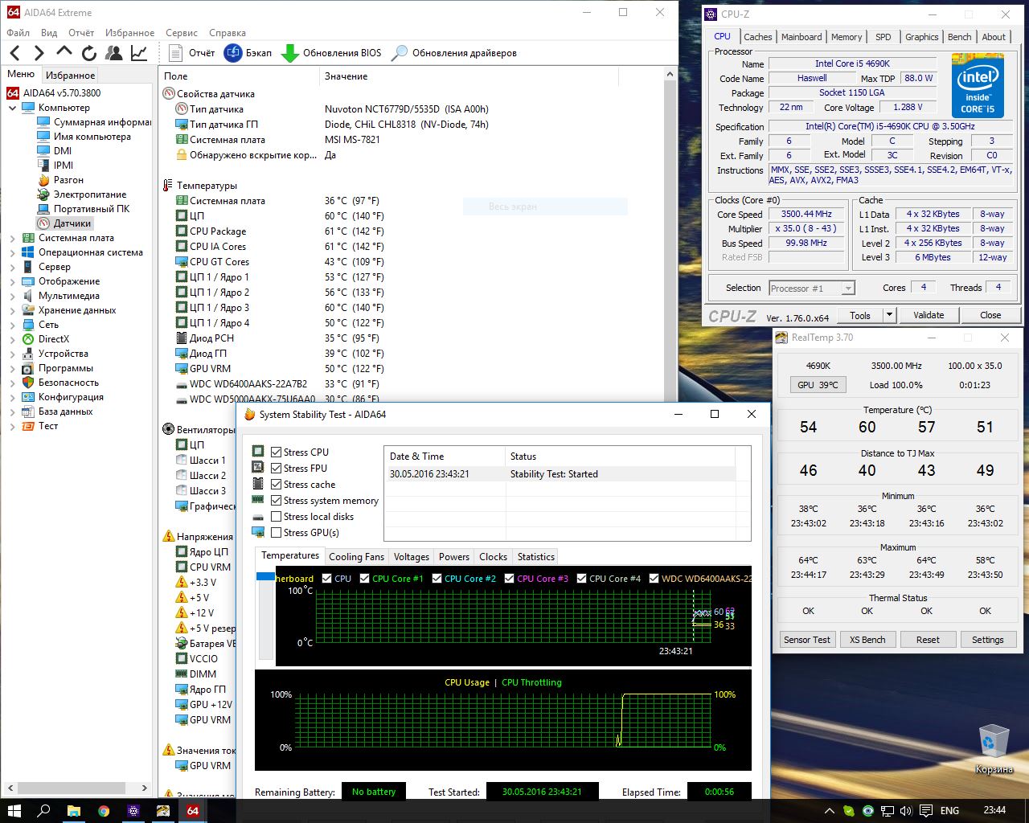Open the Бэкап backup tool
The image size is (1029, 823).
point(248,53)
